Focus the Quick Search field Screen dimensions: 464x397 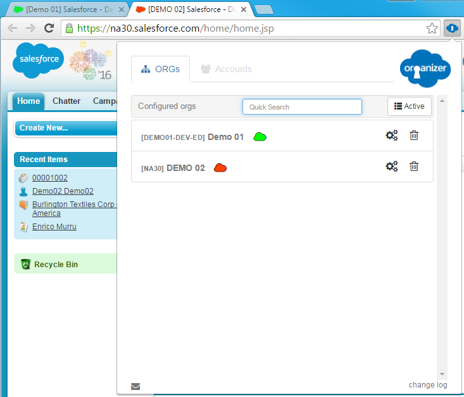(x=302, y=106)
